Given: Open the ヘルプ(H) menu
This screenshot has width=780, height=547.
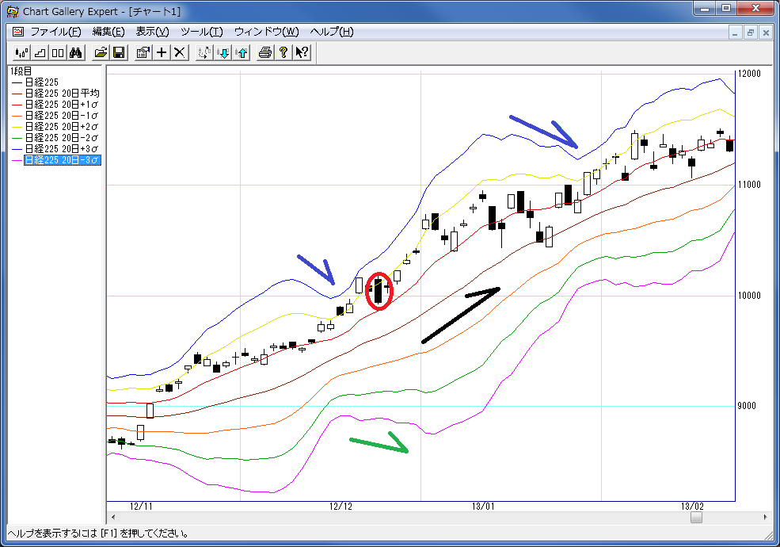Looking at the screenshot, I should coord(331,32).
